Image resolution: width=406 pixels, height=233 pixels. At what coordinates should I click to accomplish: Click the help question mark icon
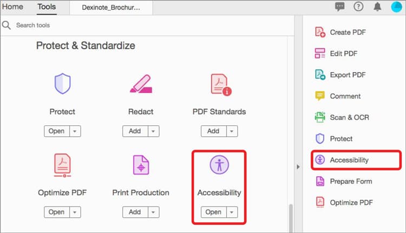pos(358,7)
